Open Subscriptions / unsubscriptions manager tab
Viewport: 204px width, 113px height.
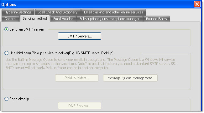pyautogui.click(x=109, y=19)
